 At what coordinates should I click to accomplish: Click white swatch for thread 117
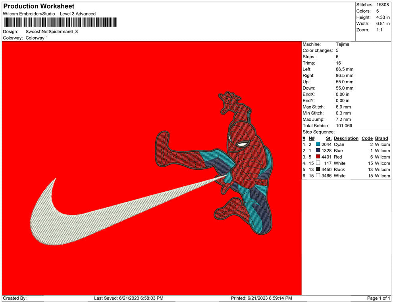tap(318, 163)
